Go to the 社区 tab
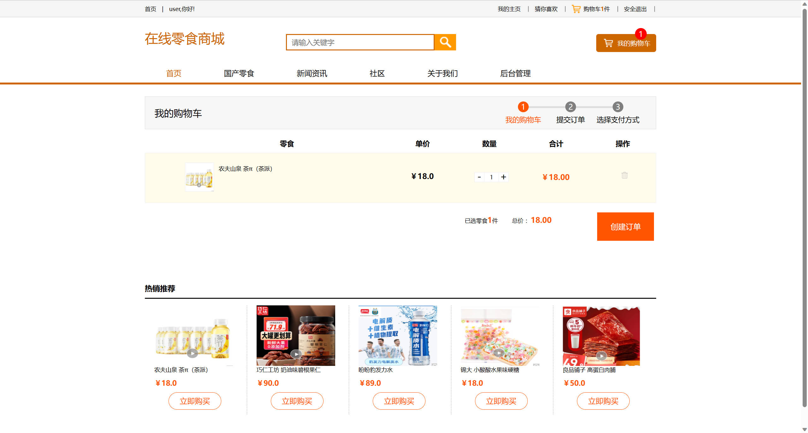 (x=377, y=73)
